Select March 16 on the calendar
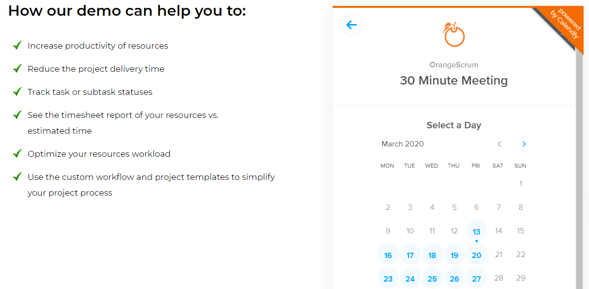The width and height of the screenshot is (589, 289). point(388,255)
